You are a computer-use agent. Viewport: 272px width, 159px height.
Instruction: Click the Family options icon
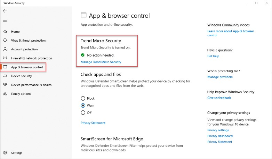(x=5, y=94)
